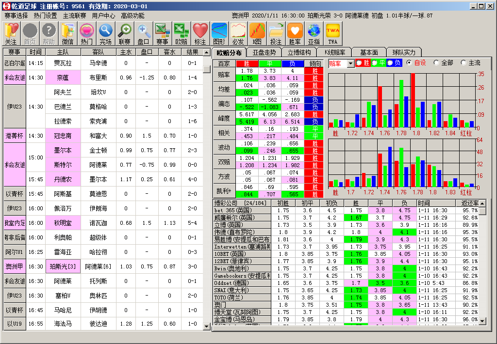Click the 均差 statistic row button
The width and height of the screenshot is (497, 344).
pyautogui.click(x=224, y=89)
